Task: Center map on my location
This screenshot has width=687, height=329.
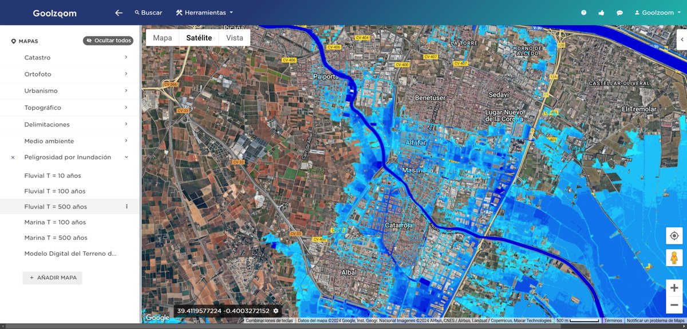Action: tap(674, 236)
